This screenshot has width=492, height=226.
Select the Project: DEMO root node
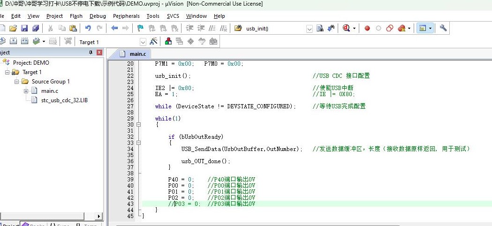click(31, 63)
